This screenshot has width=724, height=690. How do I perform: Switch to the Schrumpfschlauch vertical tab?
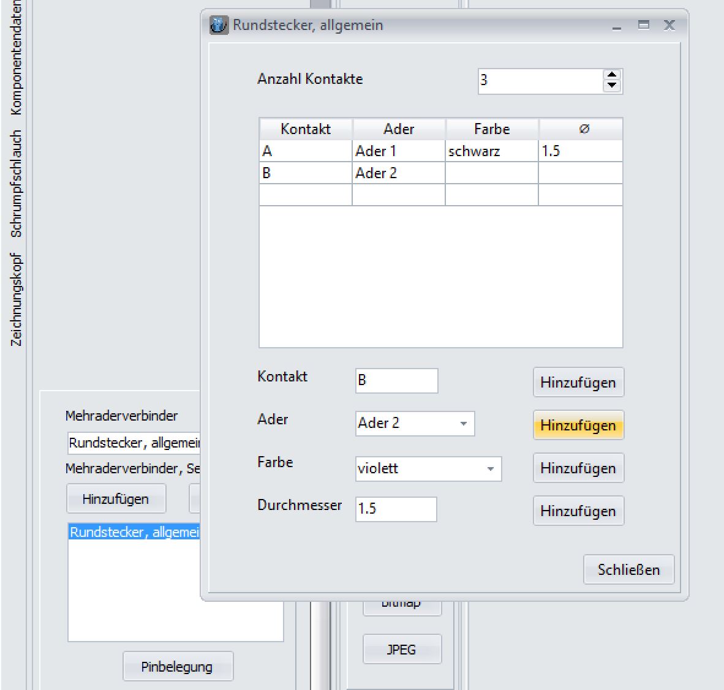pos(17,183)
